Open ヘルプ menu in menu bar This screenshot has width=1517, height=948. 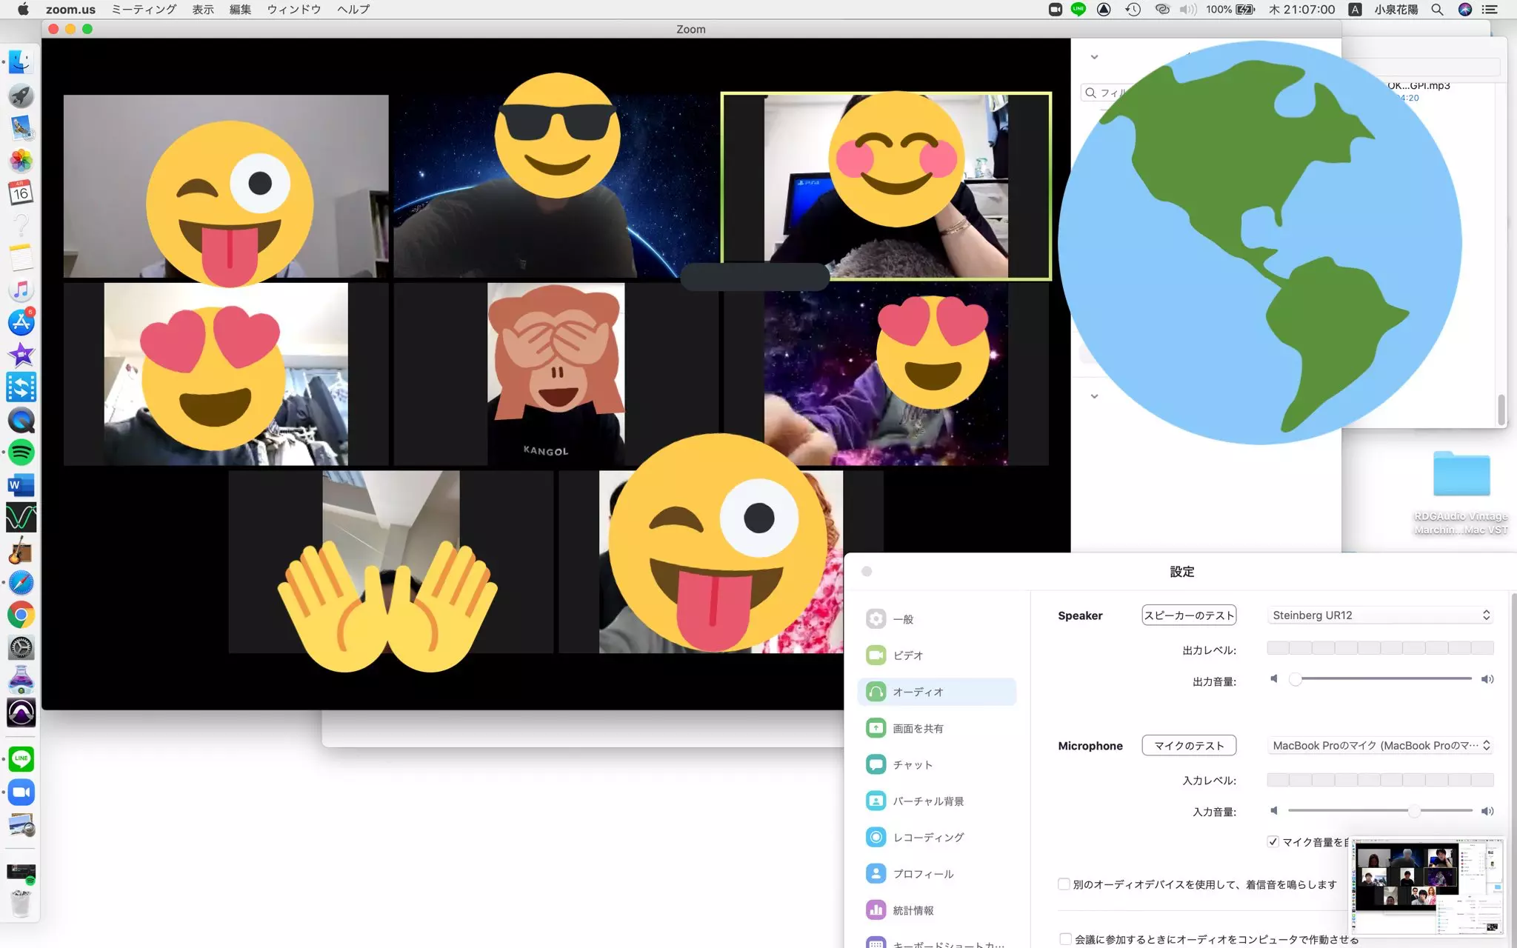[353, 10]
